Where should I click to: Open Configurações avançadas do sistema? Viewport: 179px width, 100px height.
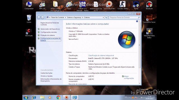[51, 39]
